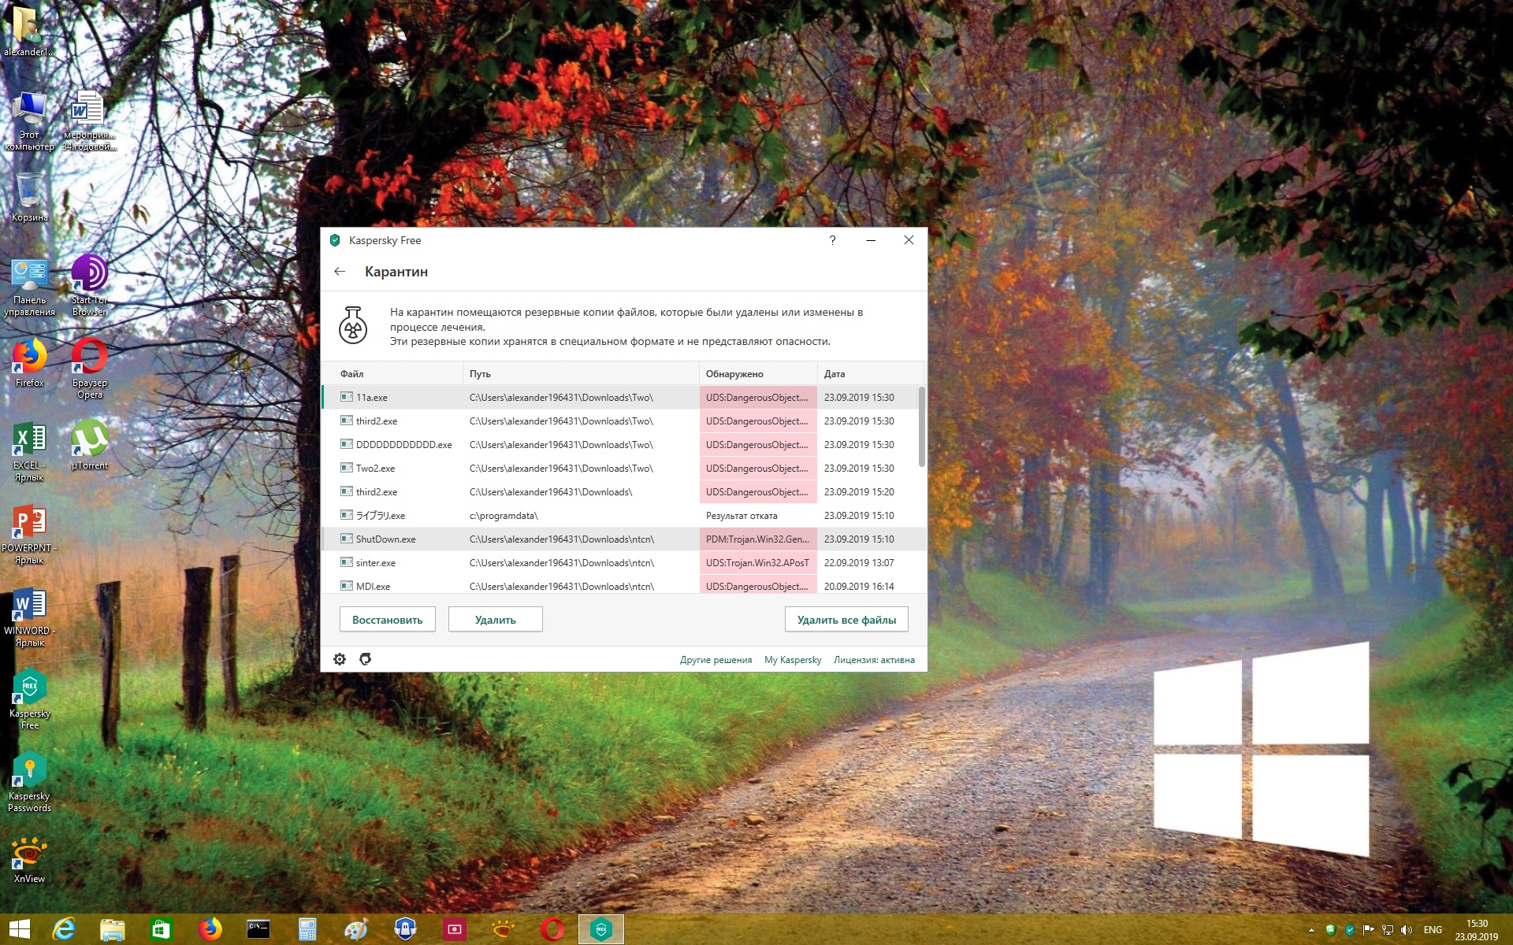Viewport: 1513px width, 945px height.
Task: Open the My Kaspersky link
Action: [x=793, y=660]
